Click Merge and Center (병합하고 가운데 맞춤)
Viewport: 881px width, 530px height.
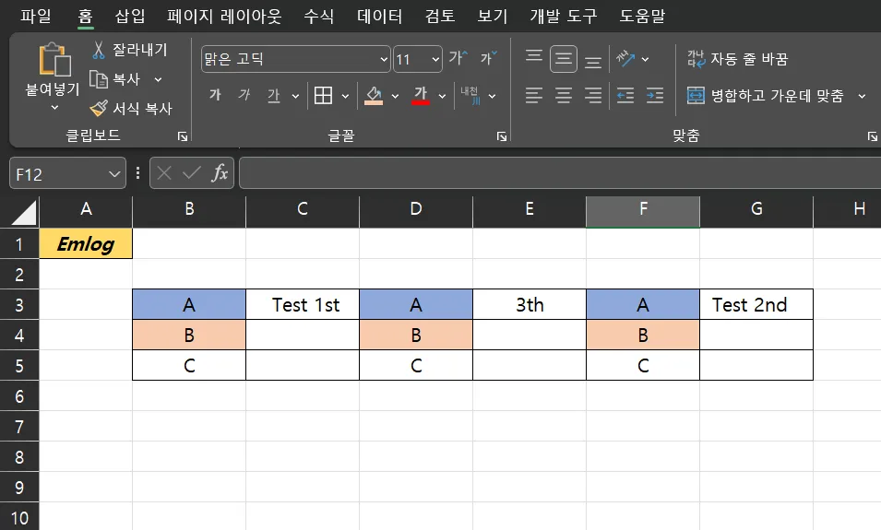click(x=765, y=96)
